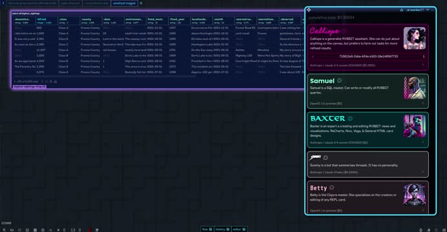
Task: Toggle the circle icon next to Baxter's name
Action: tap(350, 119)
